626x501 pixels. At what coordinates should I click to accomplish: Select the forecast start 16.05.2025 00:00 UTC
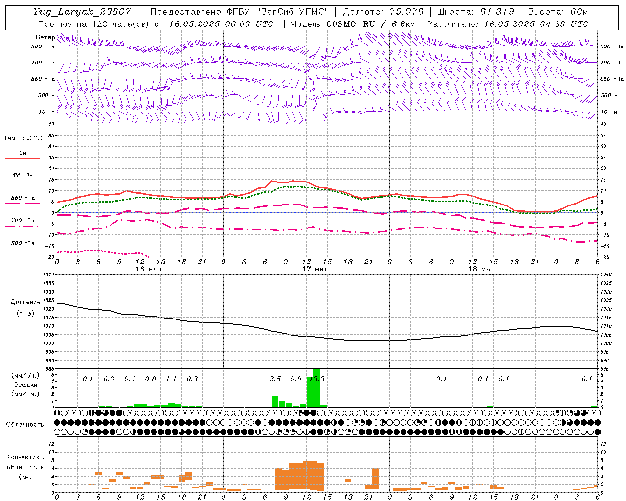(x=222, y=24)
